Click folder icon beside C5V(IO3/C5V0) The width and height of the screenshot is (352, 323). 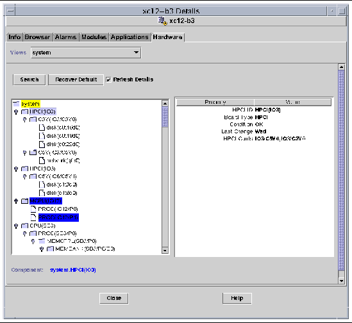tap(33, 153)
